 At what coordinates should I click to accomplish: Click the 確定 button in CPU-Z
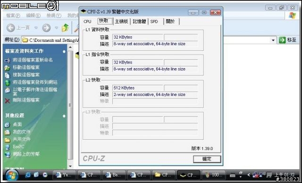pos(207,159)
